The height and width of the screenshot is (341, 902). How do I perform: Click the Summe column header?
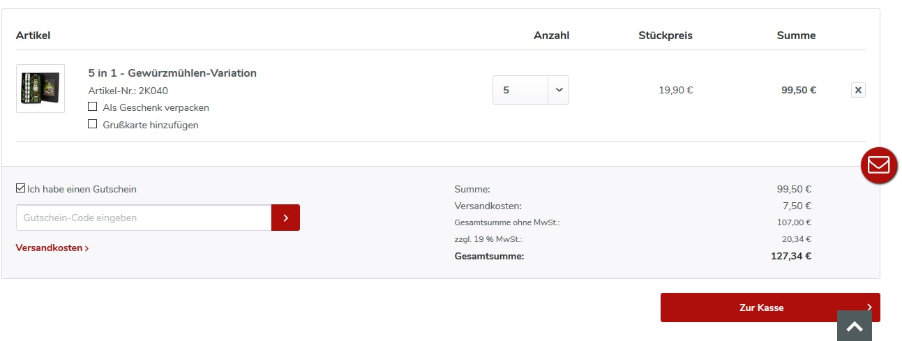[796, 35]
